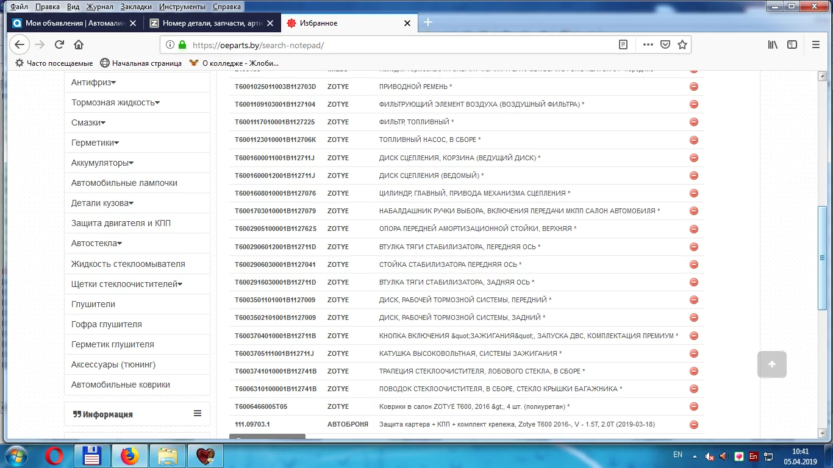Click the oeparts.by address bar field
Image resolution: width=833 pixels, height=468 pixels.
click(402, 44)
